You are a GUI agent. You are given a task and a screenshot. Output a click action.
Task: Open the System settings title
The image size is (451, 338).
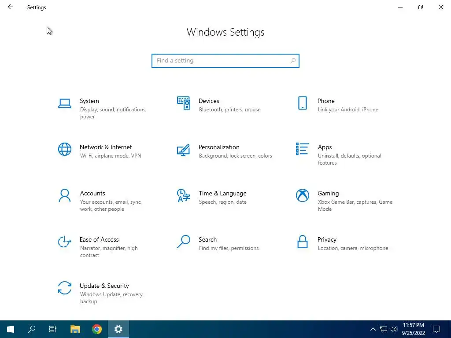89,101
